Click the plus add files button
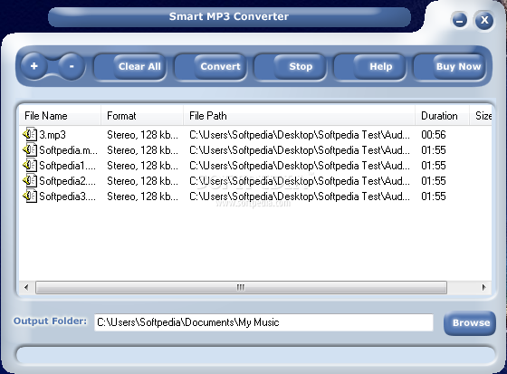 point(34,66)
